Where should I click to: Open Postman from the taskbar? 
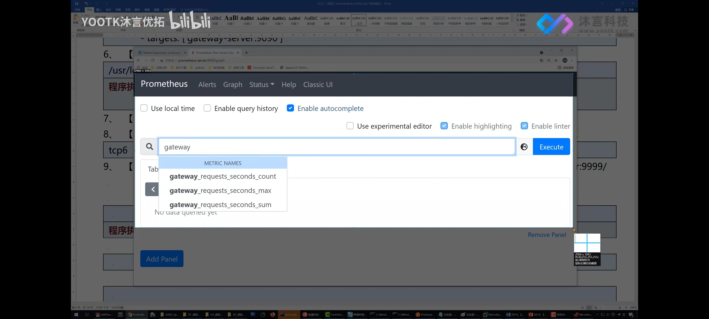tap(424, 315)
